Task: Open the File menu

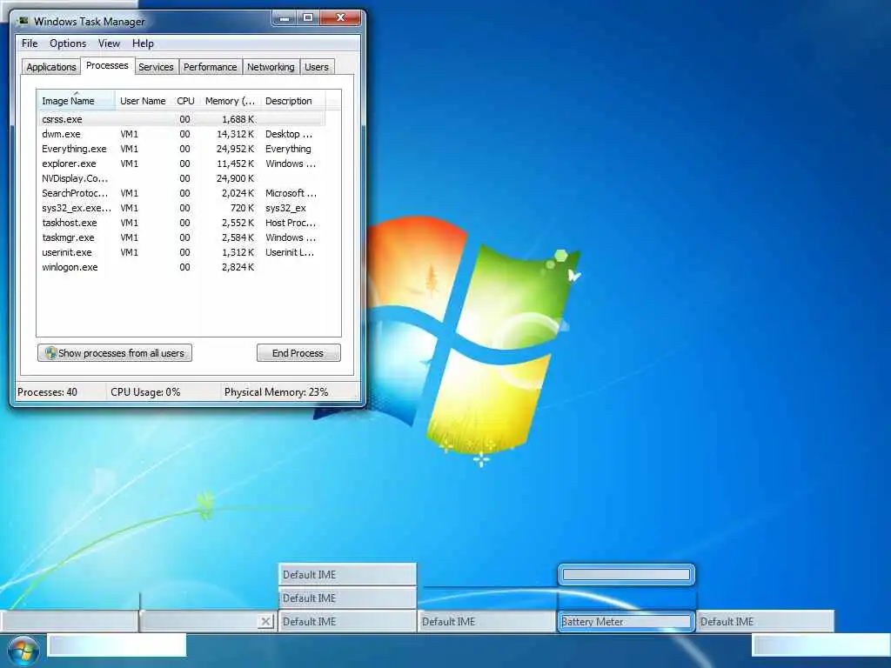Action: [30, 43]
